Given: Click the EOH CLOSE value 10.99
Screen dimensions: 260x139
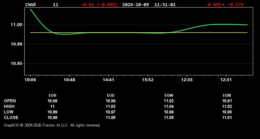Looking at the screenshot, I should 52,117.
